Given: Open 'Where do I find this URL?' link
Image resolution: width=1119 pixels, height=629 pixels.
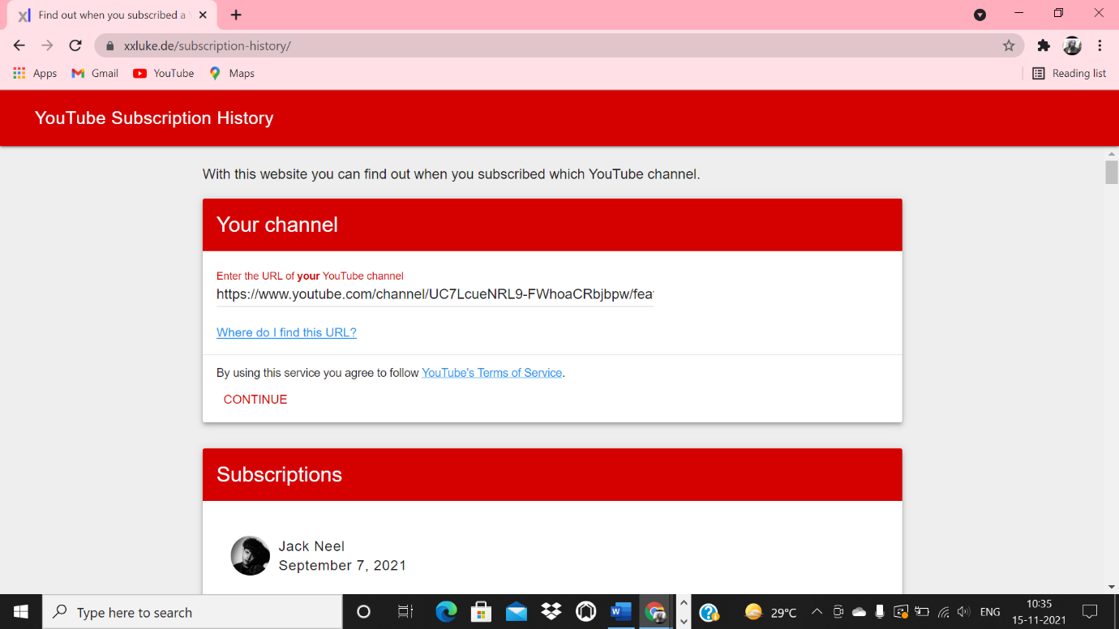Looking at the screenshot, I should point(286,332).
